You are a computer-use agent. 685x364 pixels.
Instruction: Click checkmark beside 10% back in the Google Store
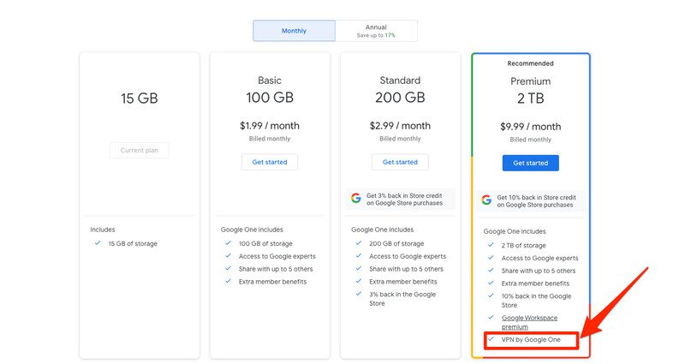click(x=491, y=295)
